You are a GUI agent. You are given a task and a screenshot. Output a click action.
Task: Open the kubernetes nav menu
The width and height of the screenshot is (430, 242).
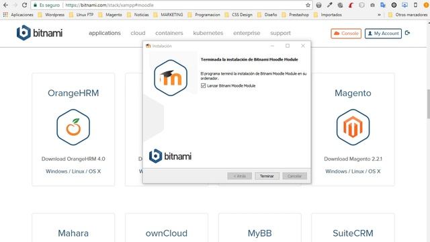point(208,33)
